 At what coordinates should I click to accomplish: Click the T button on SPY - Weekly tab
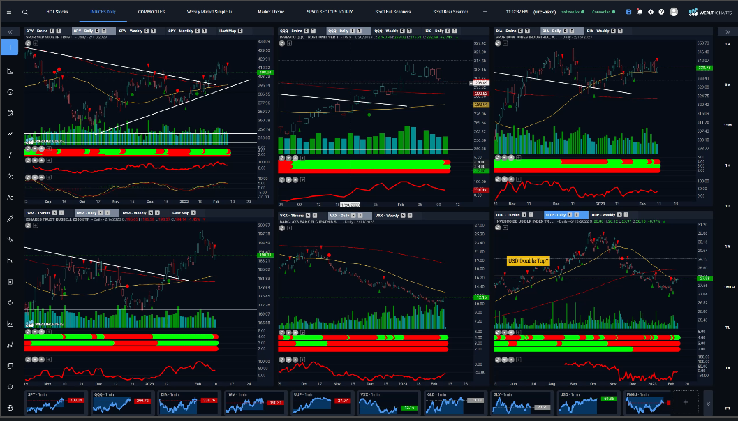(154, 31)
